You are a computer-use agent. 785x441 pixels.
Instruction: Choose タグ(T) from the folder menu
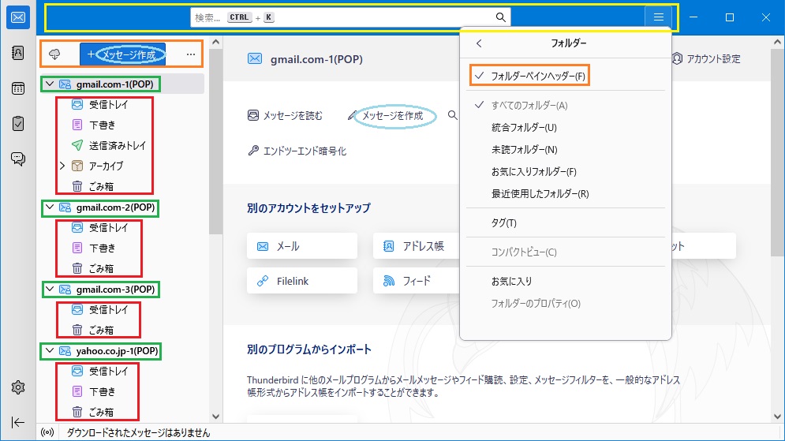point(503,223)
